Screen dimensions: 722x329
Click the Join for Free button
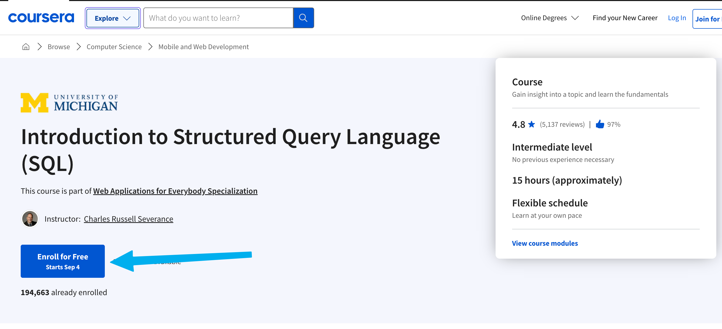click(707, 19)
